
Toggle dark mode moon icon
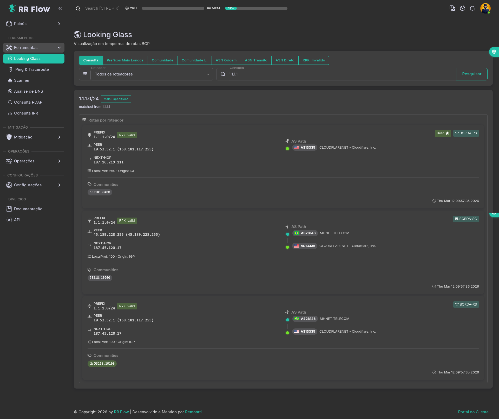coord(462,8)
